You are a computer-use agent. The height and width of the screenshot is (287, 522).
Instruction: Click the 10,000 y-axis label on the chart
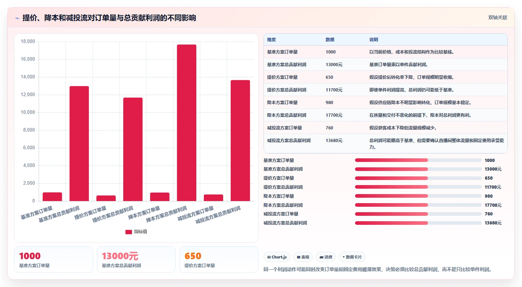tap(28, 112)
